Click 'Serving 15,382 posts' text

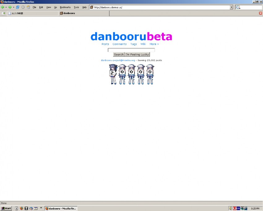point(150,60)
